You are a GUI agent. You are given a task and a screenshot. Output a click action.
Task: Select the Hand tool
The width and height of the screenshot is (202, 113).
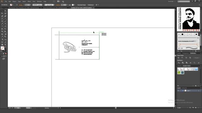(2, 45)
